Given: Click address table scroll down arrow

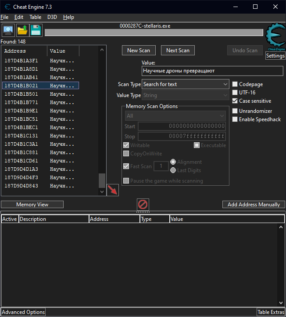Looking at the screenshot, I should click(281, 303).
